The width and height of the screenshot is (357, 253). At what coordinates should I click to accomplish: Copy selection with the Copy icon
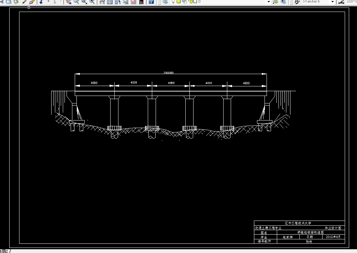coord(9,2)
